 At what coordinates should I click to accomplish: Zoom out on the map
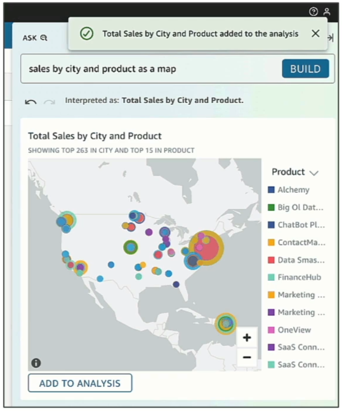[247, 357]
